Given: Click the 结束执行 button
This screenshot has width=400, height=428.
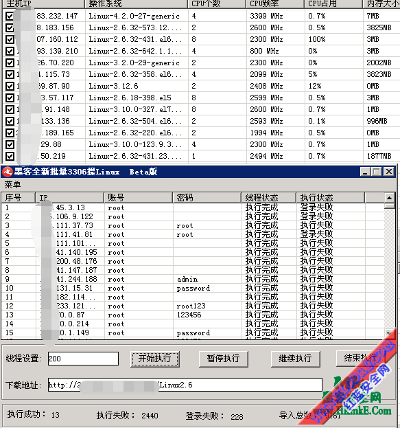Looking at the screenshot, I should (x=360, y=359).
